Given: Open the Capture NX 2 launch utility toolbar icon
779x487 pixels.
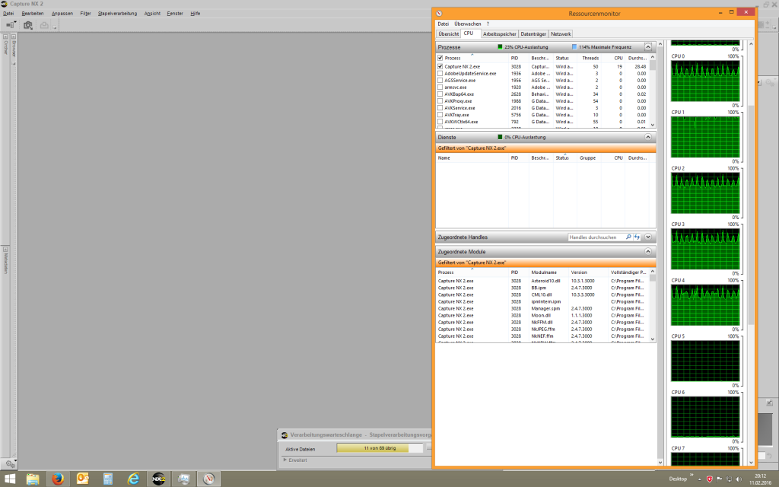Looking at the screenshot, I should (11, 25).
